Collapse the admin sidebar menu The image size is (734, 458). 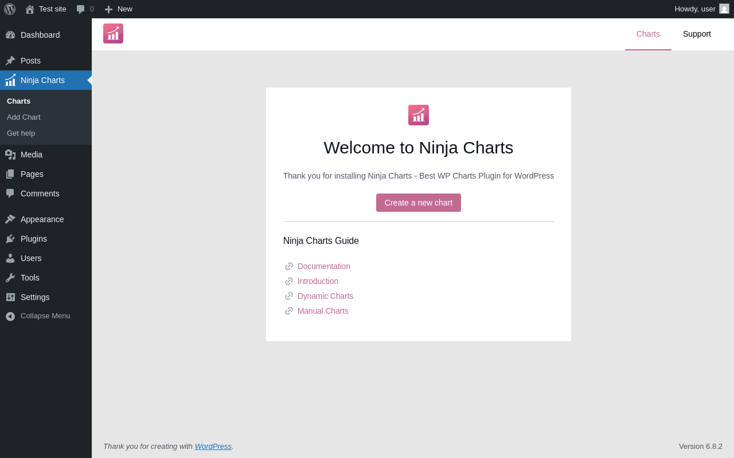46,316
